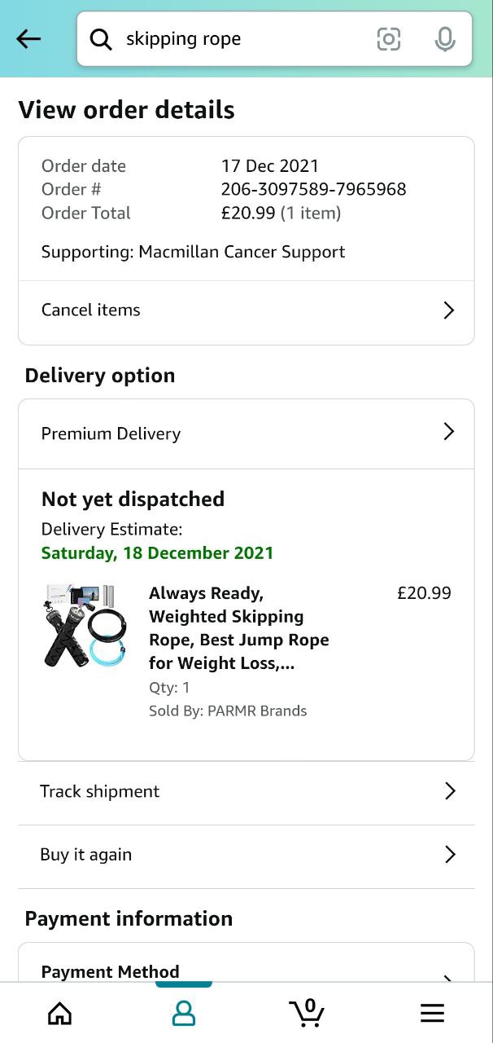This screenshot has width=493, height=1043.
Task: Open Premium Delivery option
Action: [x=111, y=433]
